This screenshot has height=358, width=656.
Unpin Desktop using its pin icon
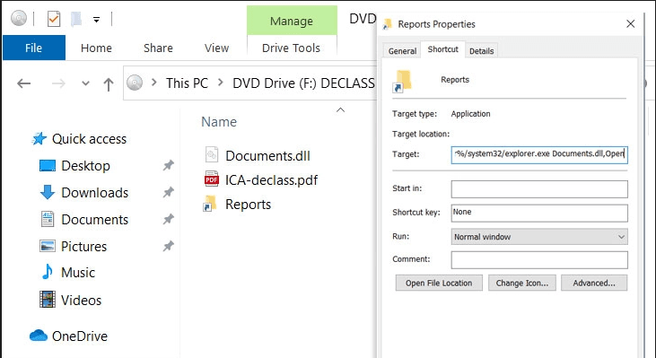coord(168,165)
